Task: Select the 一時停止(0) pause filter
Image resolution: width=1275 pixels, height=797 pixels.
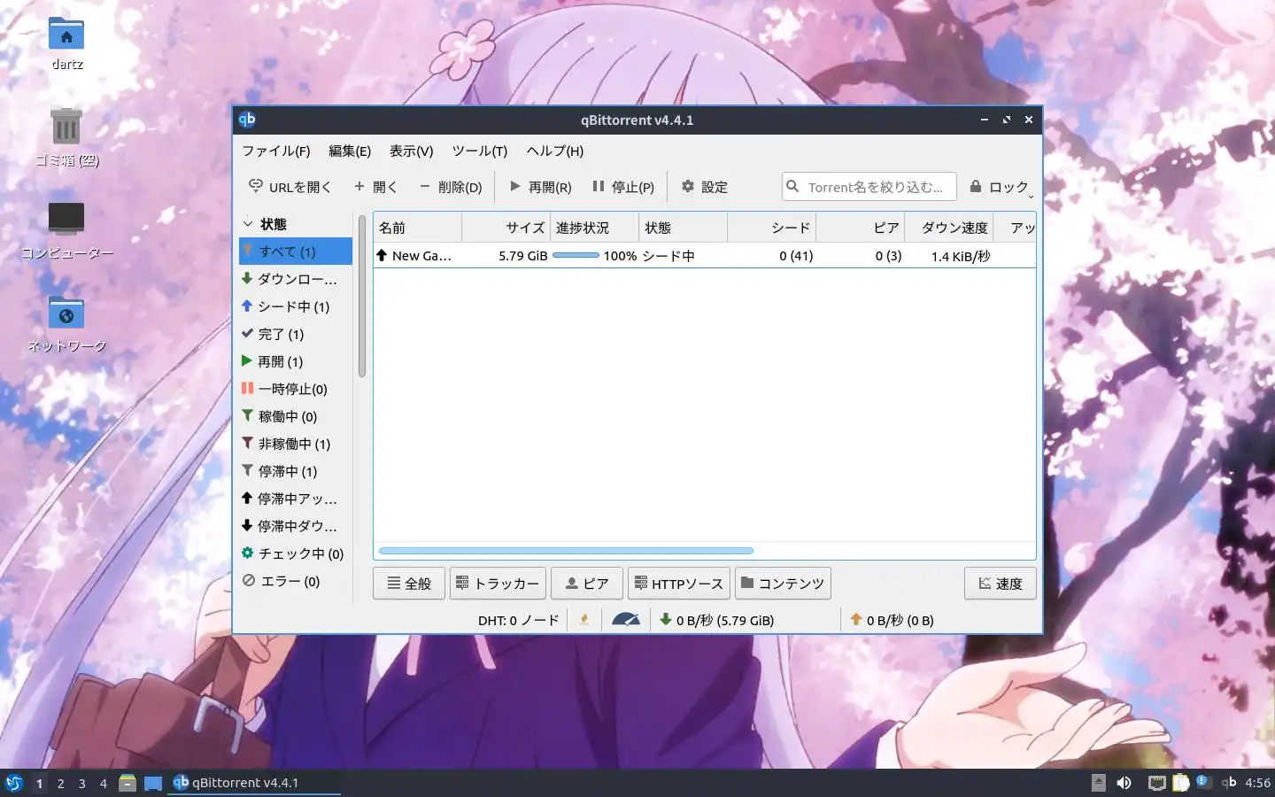Action: [296, 389]
